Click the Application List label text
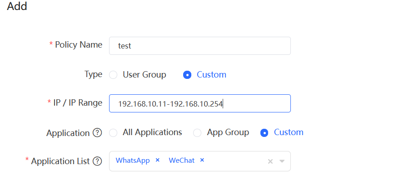399x175 pixels. pos(60,161)
